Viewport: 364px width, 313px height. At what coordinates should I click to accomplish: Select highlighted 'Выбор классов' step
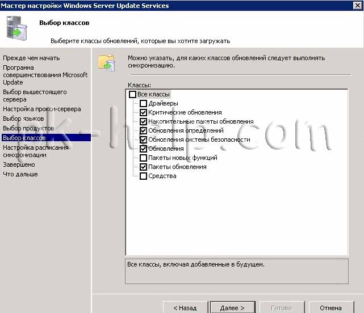[46, 138]
